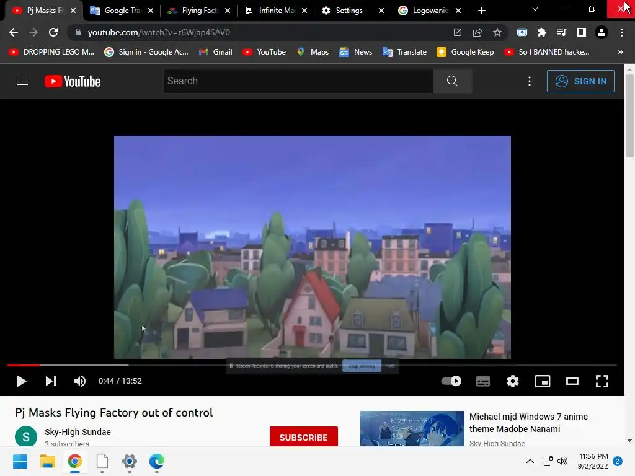Open the YouTube settings three-dot menu
The width and height of the screenshot is (635, 476).
click(x=530, y=81)
